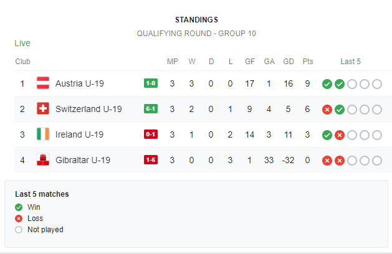This screenshot has height=254, width=392.
Task: Click Austria's first win checkmark in Last 5
Action: (x=327, y=84)
